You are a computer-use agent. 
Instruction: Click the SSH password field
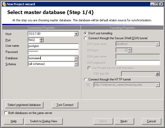pyautogui.click(x=138, y=63)
